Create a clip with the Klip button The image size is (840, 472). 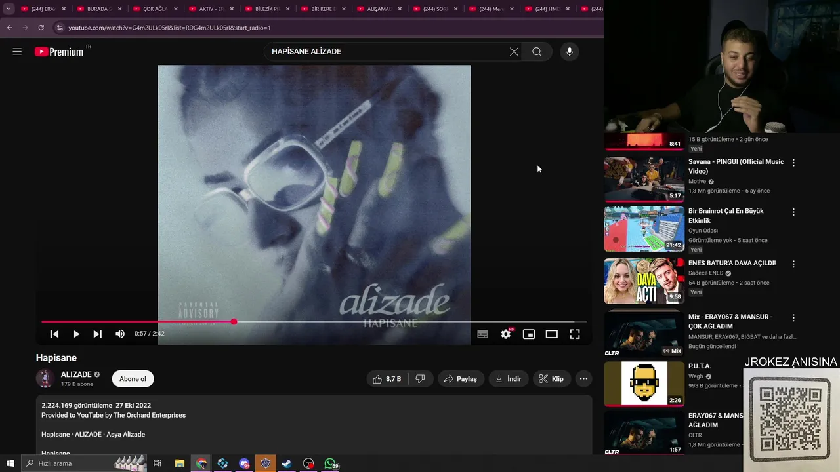(x=551, y=379)
